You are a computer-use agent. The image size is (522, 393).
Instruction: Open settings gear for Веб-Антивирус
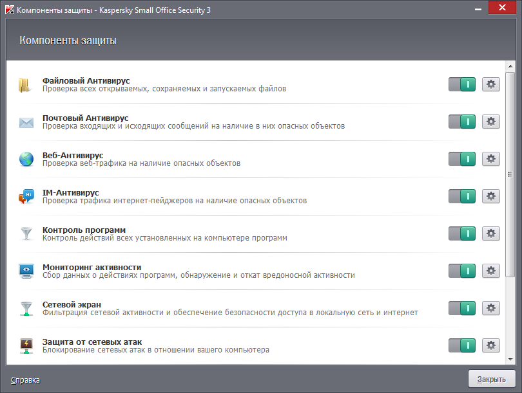[490, 159]
